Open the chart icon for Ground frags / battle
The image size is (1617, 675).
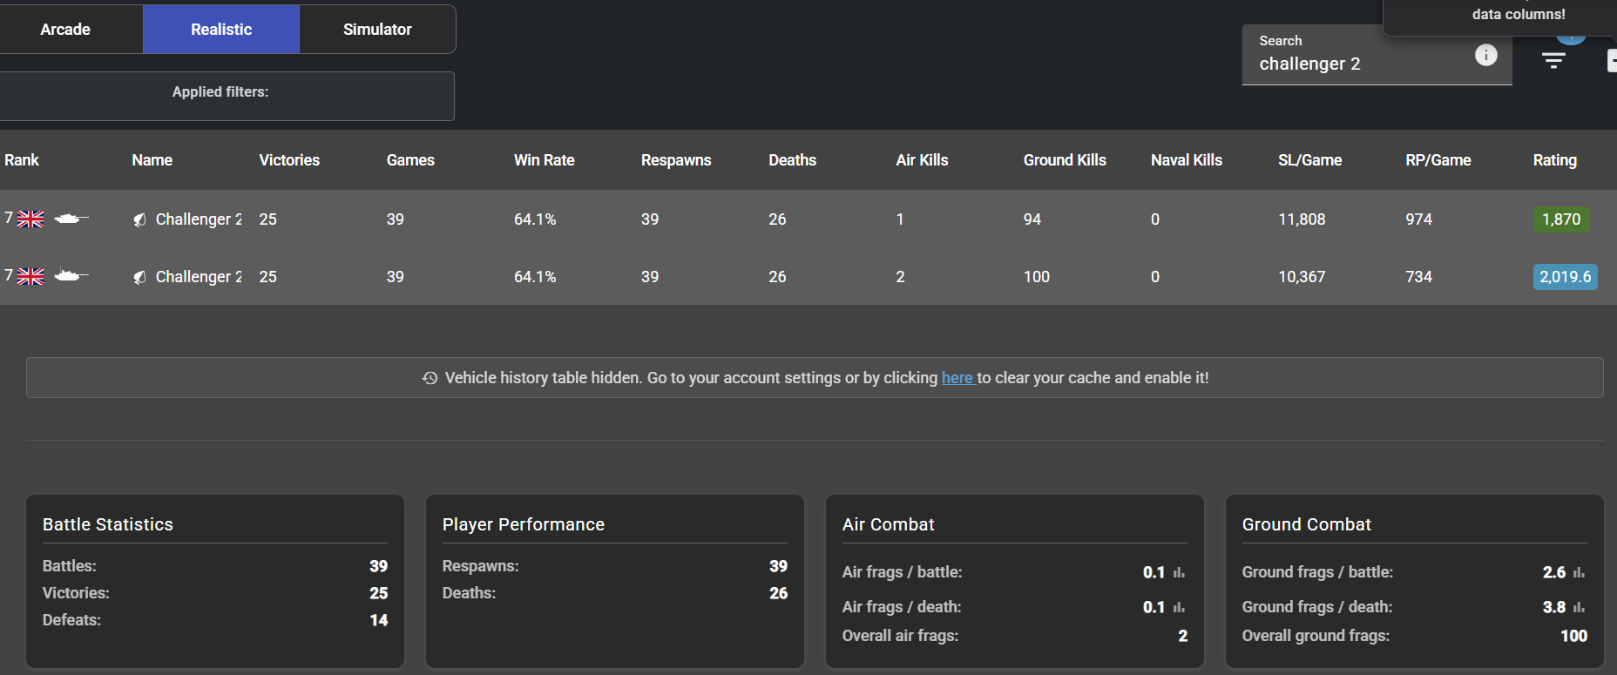tap(1579, 572)
